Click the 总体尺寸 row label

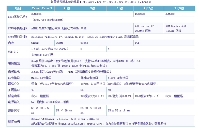18,110
